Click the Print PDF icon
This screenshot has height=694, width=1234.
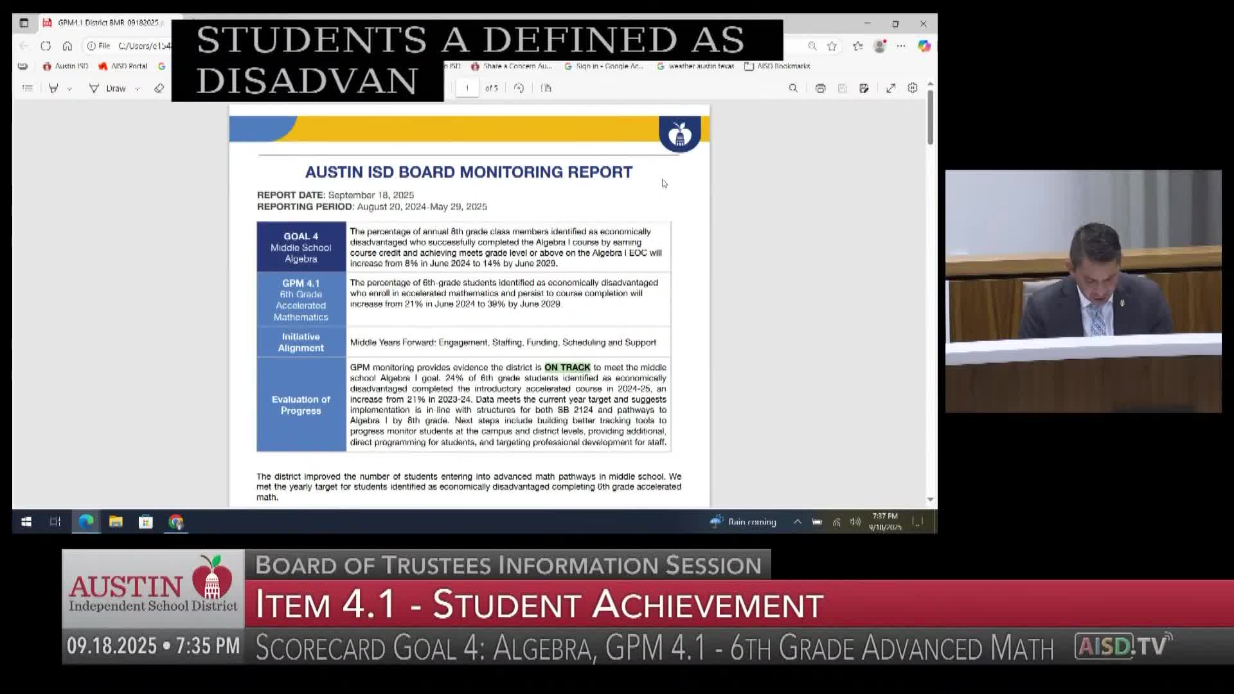click(820, 88)
